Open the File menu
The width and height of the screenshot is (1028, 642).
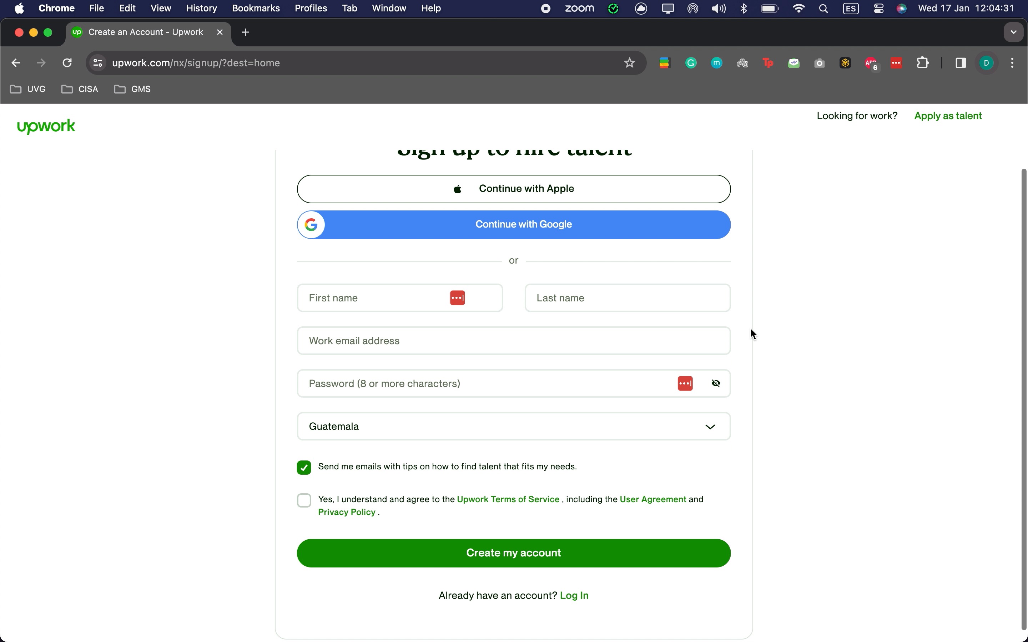pos(96,9)
